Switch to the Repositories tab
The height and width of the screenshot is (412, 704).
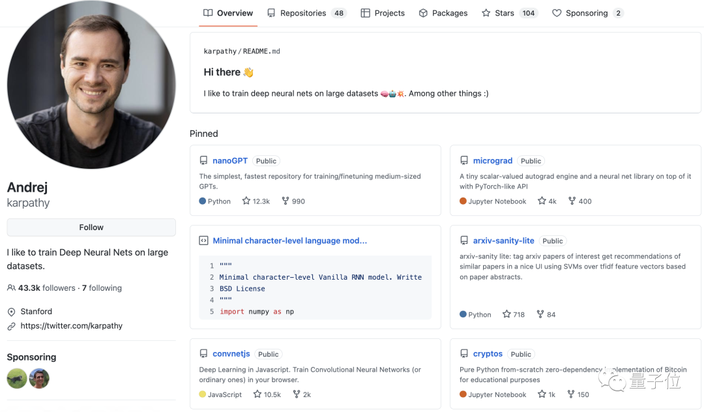click(306, 13)
